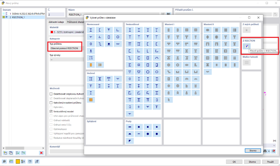Copy the selected section using the duplicate icon

(11, 153)
